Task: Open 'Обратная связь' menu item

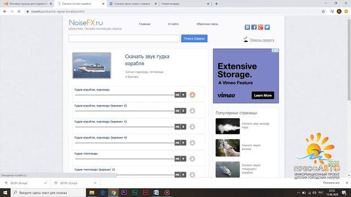Action: pyautogui.click(x=207, y=24)
